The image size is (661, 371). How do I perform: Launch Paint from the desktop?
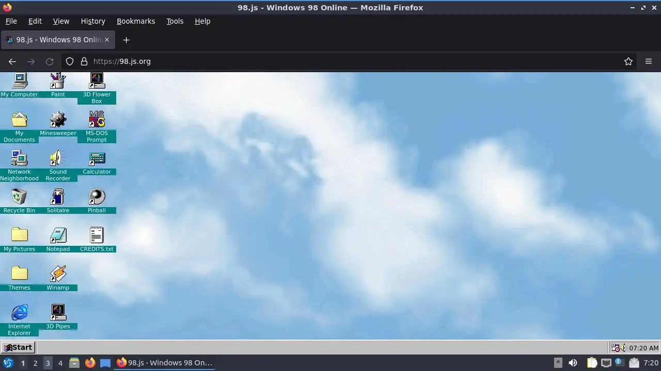tap(58, 85)
